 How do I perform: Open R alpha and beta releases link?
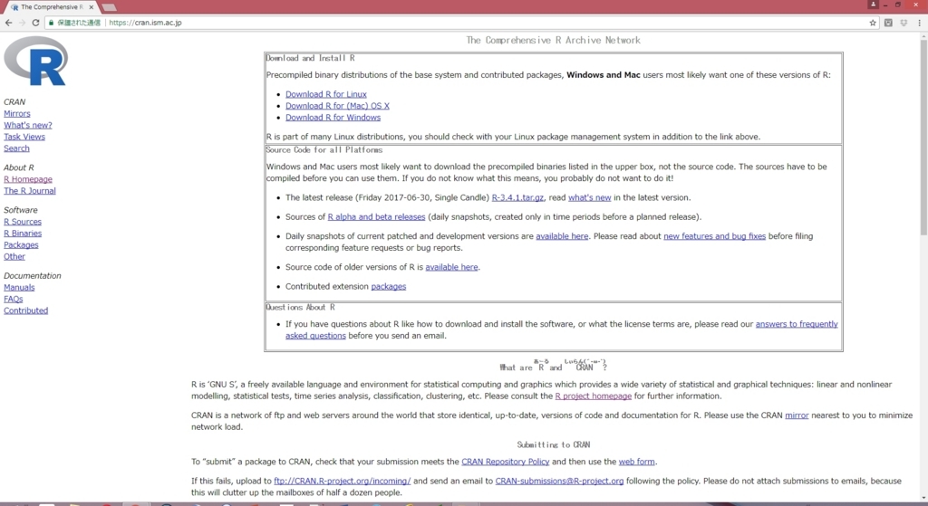(376, 217)
